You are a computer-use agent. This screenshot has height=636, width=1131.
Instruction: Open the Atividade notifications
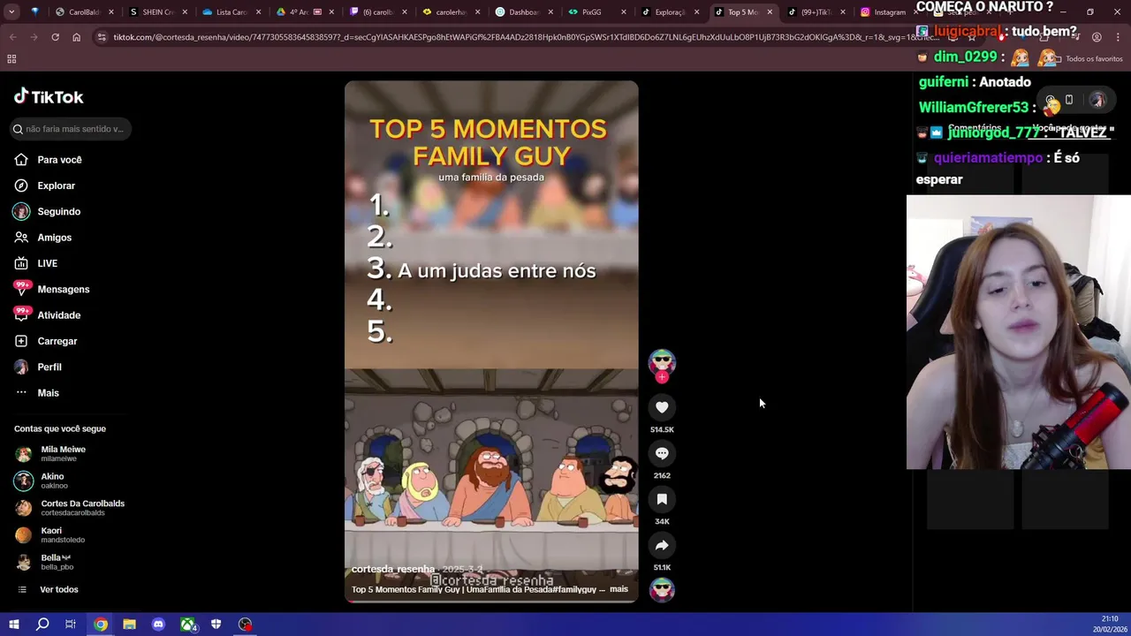pyautogui.click(x=47, y=315)
